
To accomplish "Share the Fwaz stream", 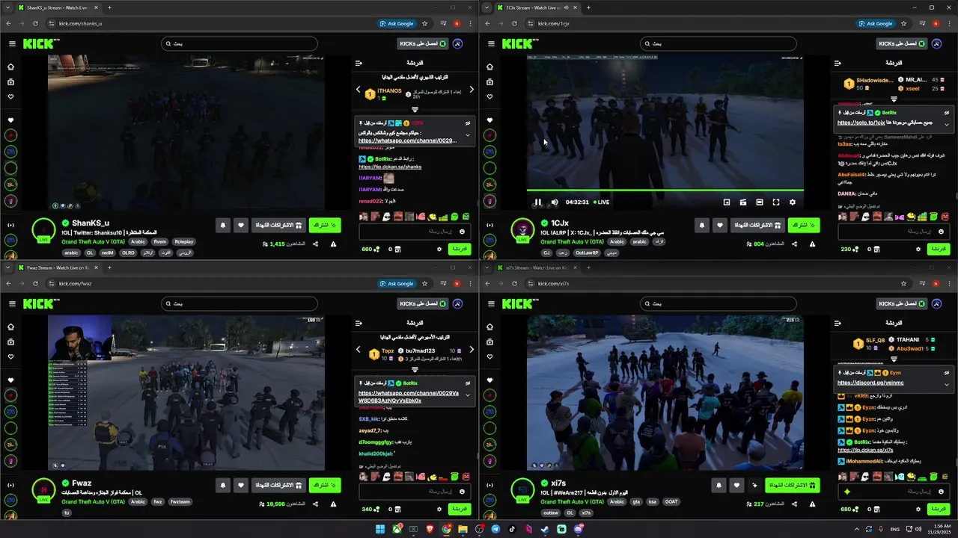I will pyautogui.click(x=315, y=504).
